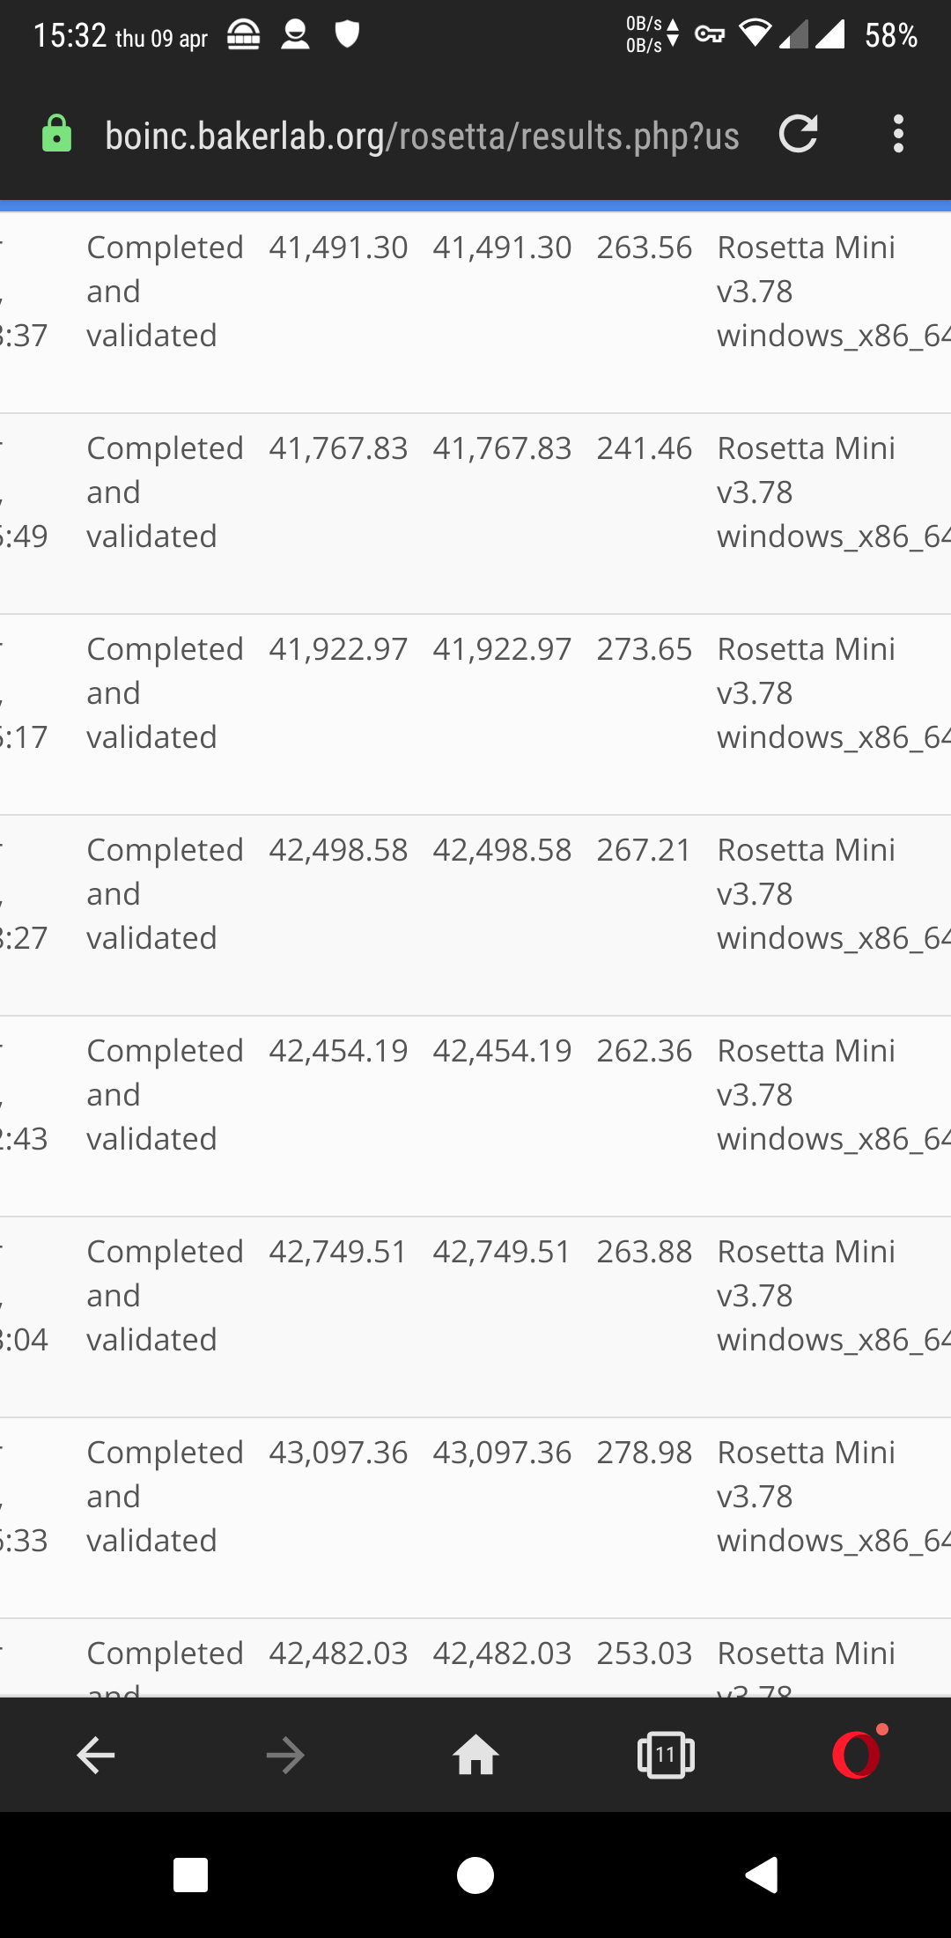Tap the browser home icon
This screenshot has height=1938, width=951.
click(475, 1756)
